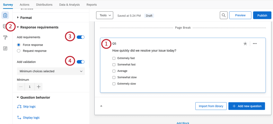273x124 pixels.
Task: Click the search magnifier icon
Action: click(x=224, y=15)
